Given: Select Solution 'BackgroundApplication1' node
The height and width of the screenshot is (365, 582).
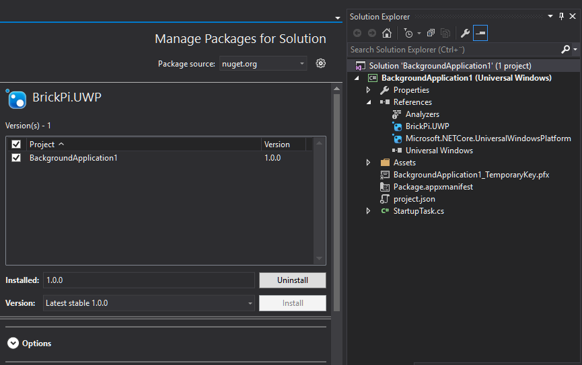Looking at the screenshot, I should 450,66.
